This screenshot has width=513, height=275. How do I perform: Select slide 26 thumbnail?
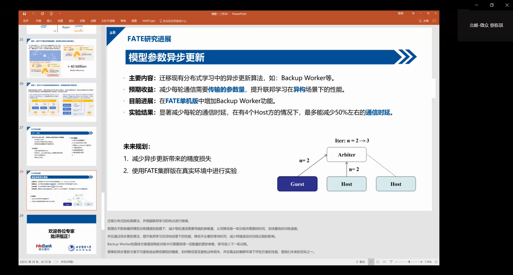click(61, 102)
